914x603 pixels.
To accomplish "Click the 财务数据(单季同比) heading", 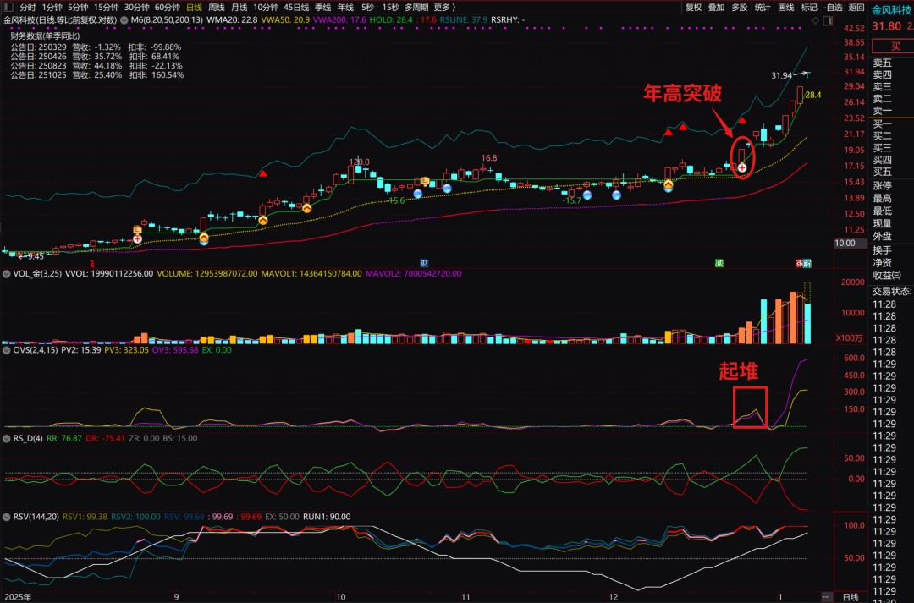I will (45, 36).
